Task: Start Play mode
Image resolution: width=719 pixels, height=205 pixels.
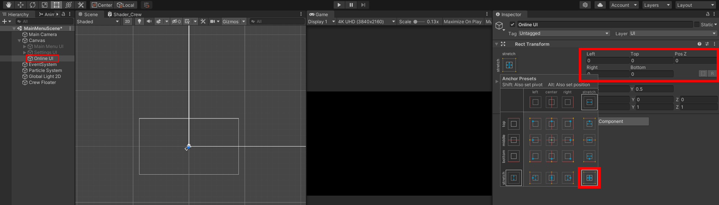Action: (x=339, y=5)
